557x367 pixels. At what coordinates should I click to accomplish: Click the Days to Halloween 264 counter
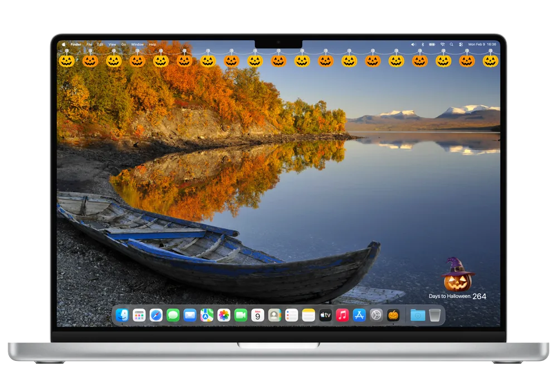click(457, 296)
